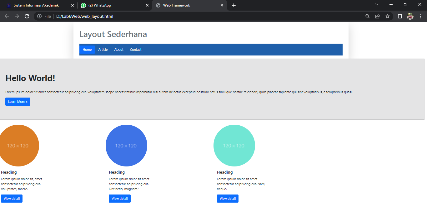The width and height of the screenshot is (427, 221).
Task: Open the Chrome three-dot menu
Action: click(x=420, y=16)
